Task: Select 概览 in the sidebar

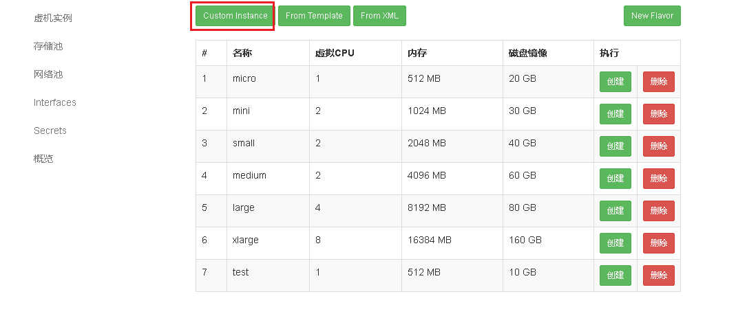Action: click(43, 159)
